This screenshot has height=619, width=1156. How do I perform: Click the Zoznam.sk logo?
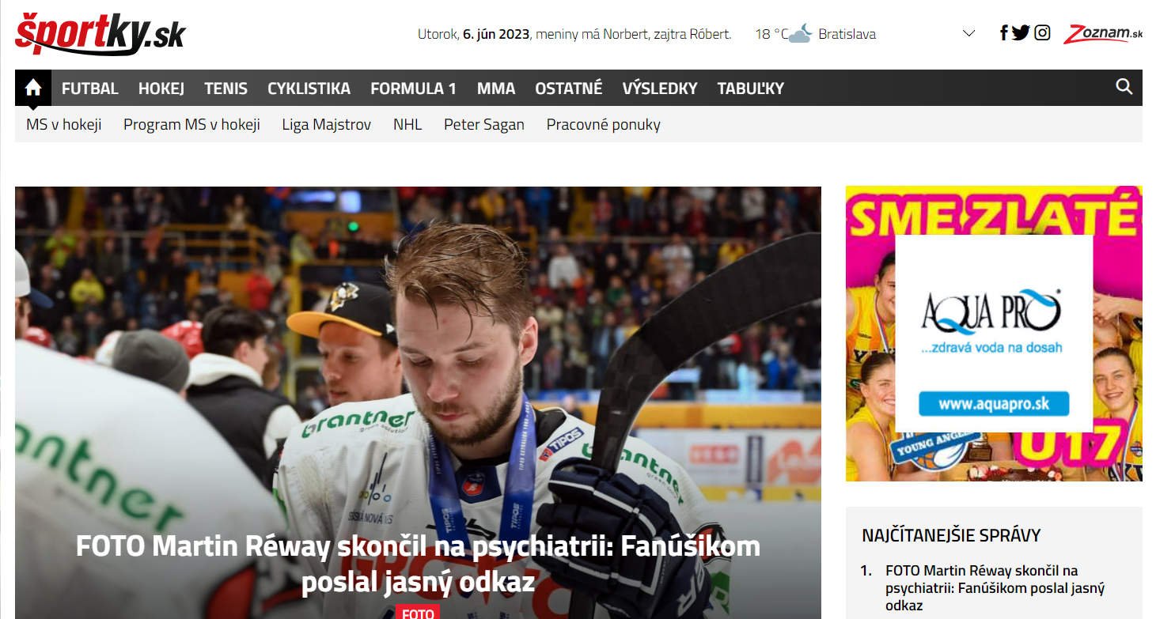tap(1103, 34)
